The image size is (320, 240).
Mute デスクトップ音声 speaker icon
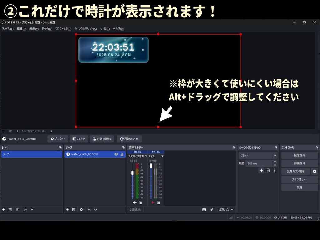pos(135,202)
